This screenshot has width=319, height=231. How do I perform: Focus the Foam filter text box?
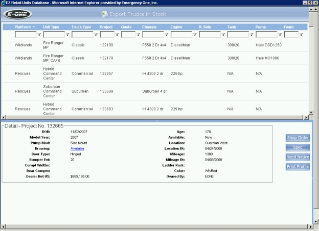coord(291,35)
